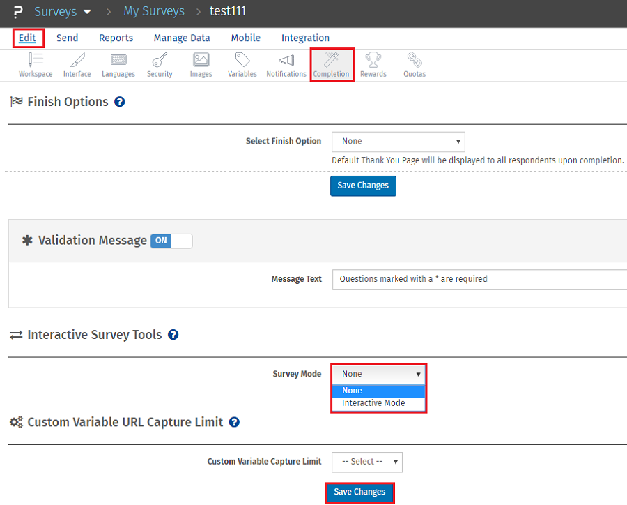Switch to the Reports tab
This screenshot has height=505, width=627.
116,38
